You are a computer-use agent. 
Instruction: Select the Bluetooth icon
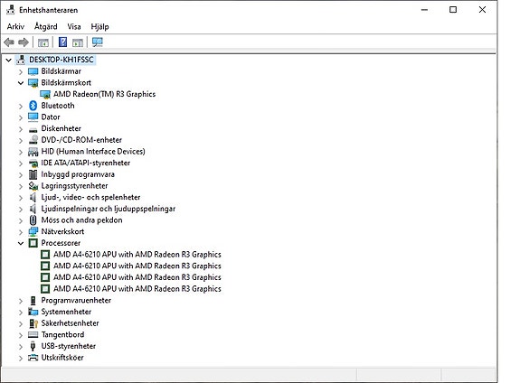(33, 106)
